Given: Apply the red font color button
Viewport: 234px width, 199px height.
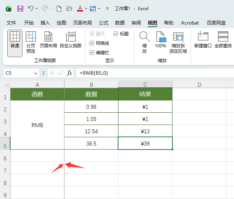Looking at the screenshot, I should click(80, 9).
